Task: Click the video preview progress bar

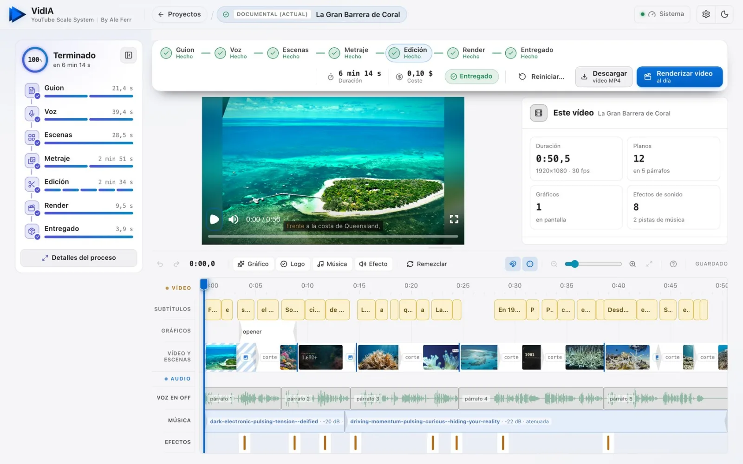Action: (333, 237)
